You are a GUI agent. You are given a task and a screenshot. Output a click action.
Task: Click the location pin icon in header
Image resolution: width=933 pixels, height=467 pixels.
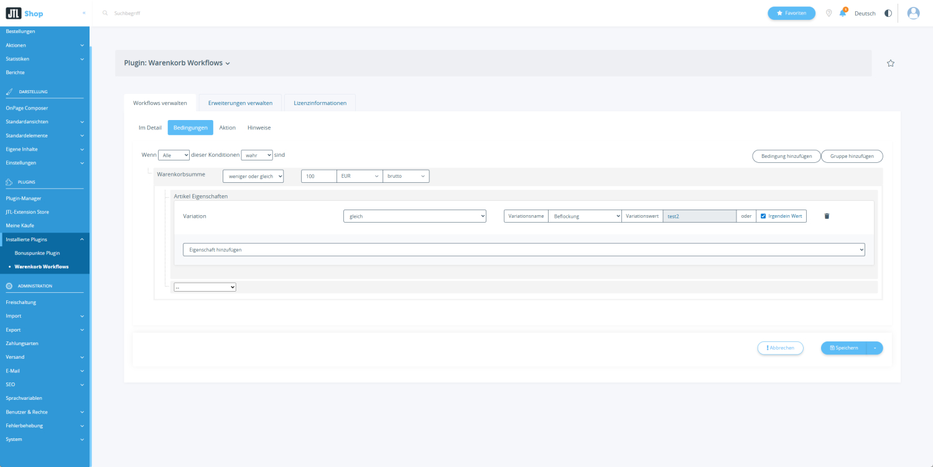pyautogui.click(x=829, y=13)
